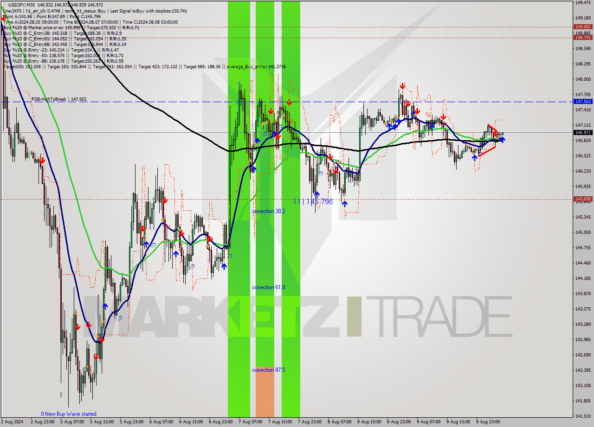The image size is (594, 427).
Task: Click the blue 147.563 price tag
Action: click(x=583, y=101)
